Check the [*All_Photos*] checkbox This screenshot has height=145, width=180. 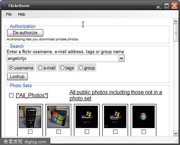tap(11, 96)
